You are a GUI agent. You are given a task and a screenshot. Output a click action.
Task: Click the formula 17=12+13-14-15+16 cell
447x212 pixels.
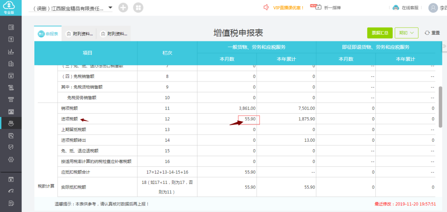tap(167, 172)
